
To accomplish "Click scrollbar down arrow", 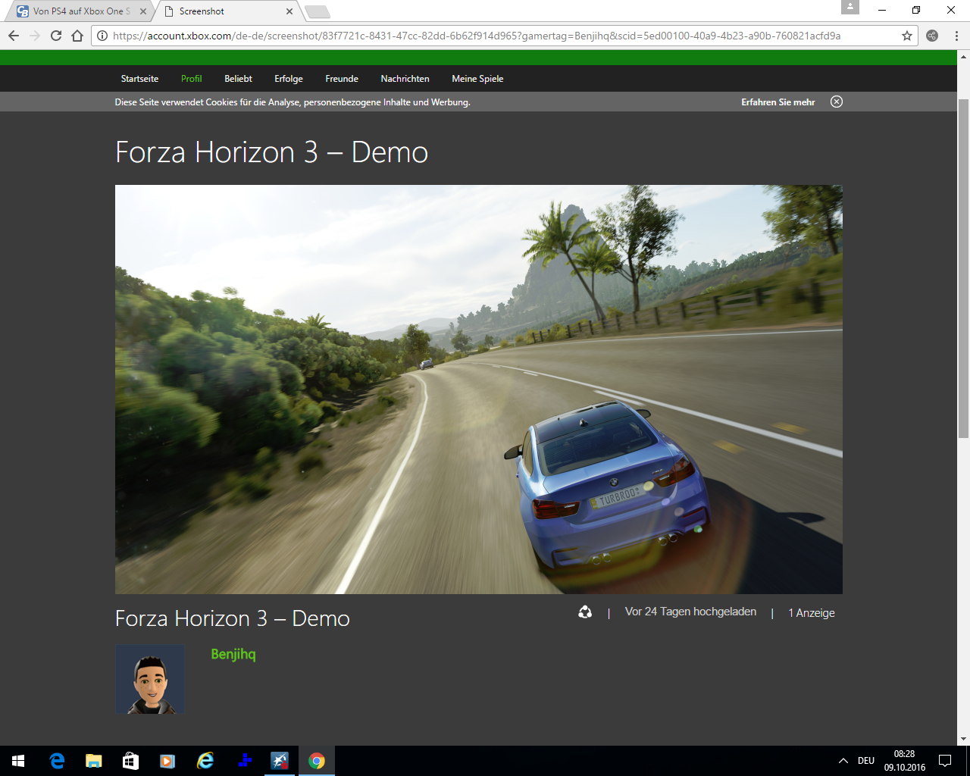I will pos(964,739).
